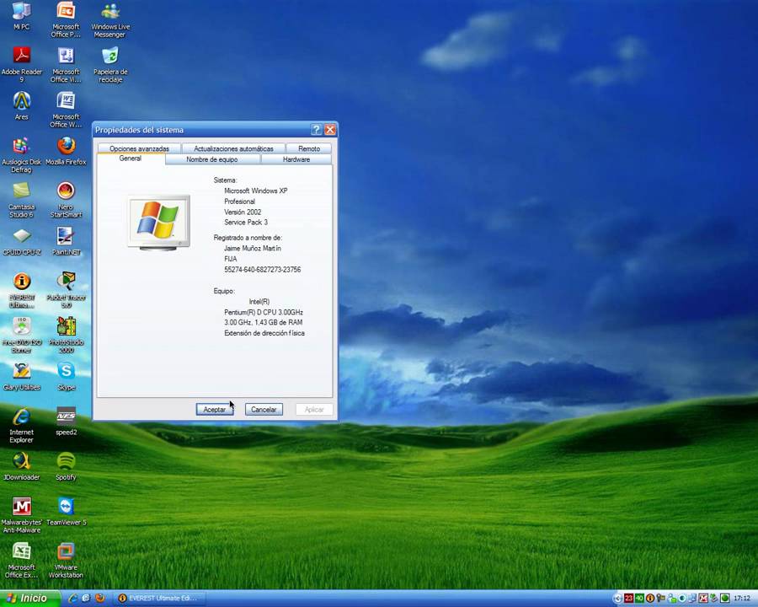This screenshot has height=607, width=758.
Task: Open the Inicio start menu
Action: coord(29,599)
